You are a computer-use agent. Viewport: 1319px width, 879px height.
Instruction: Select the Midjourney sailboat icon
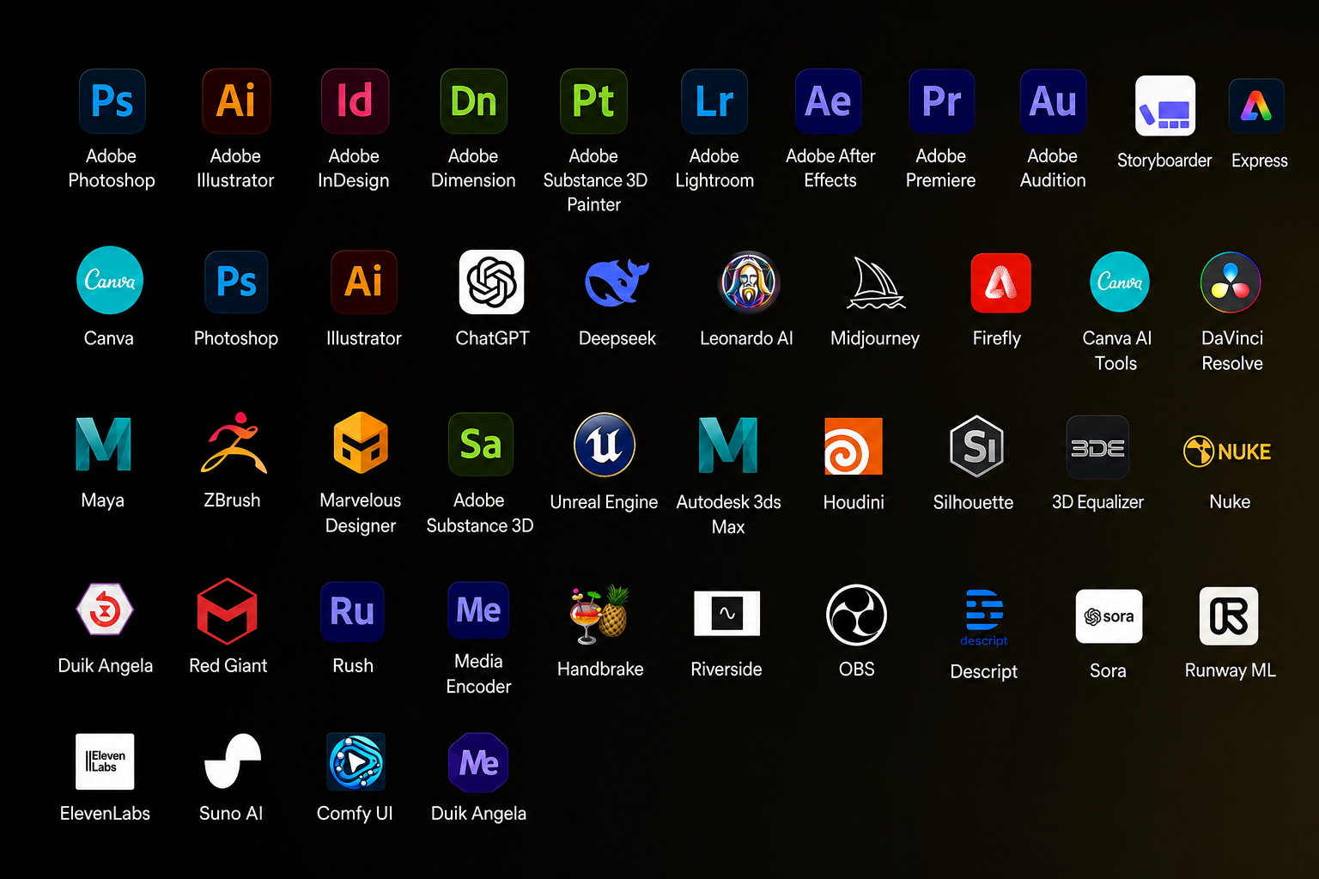click(875, 283)
